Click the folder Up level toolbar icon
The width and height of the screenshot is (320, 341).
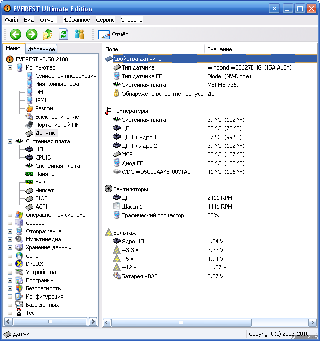pyautogui.click(x=47, y=34)
